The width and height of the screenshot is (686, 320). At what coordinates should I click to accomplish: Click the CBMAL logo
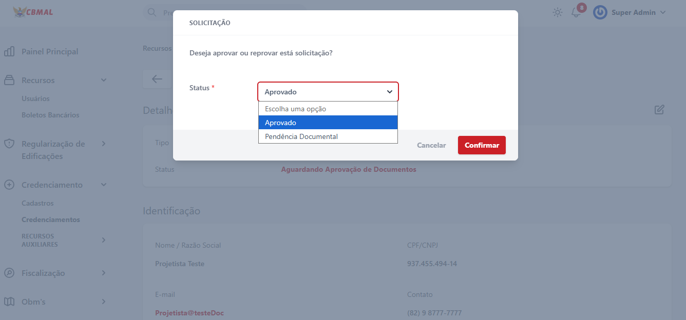(33, 12)
